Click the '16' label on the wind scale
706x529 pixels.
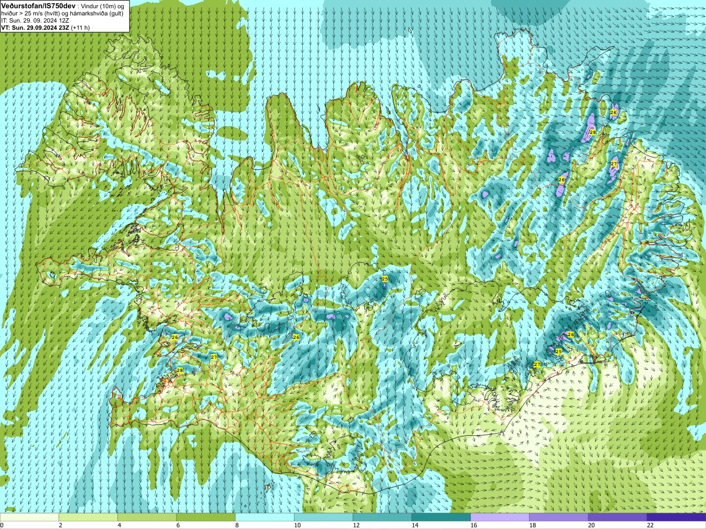(x=474, y=525)
